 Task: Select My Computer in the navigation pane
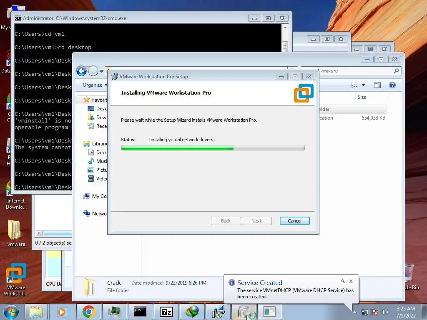(x=95, y=196)
